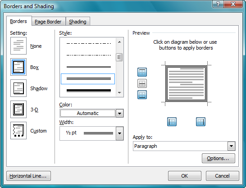Choose the Box border setting icon
The image size is (246, 188).
[x=18, y=67]
